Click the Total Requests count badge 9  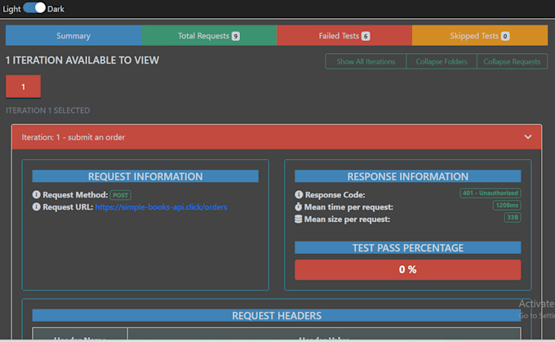(x=235, y=36)
